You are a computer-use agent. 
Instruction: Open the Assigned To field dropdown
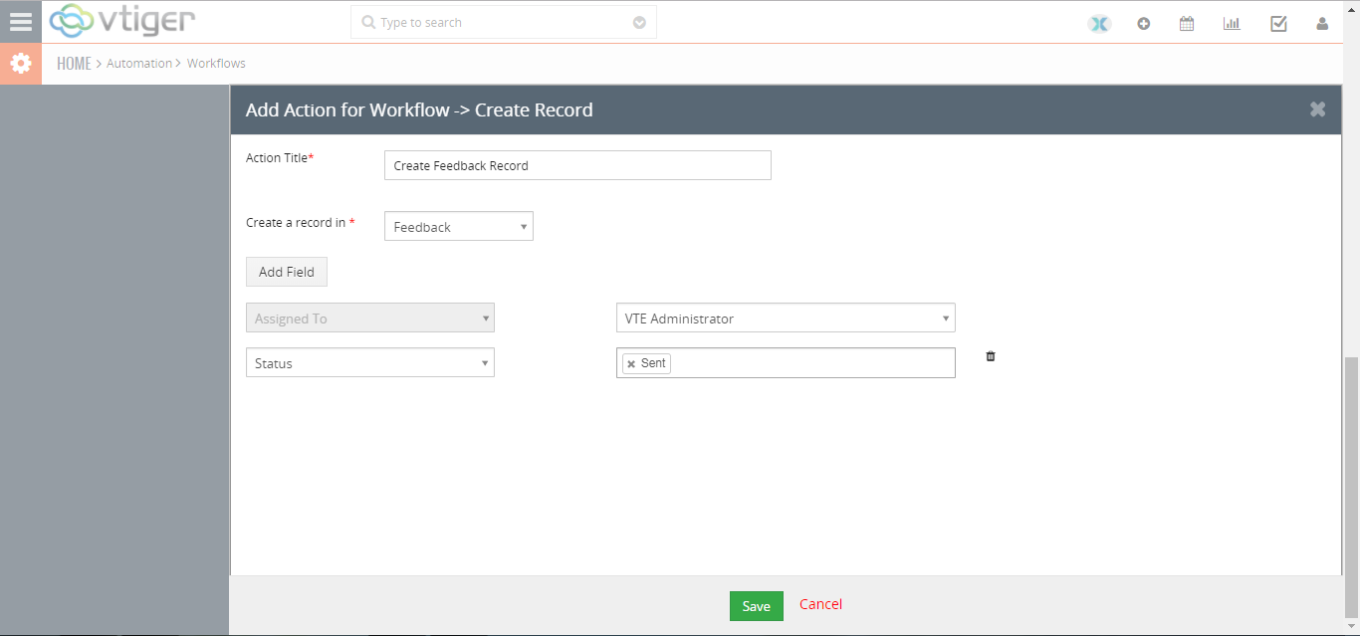[370, 318]
